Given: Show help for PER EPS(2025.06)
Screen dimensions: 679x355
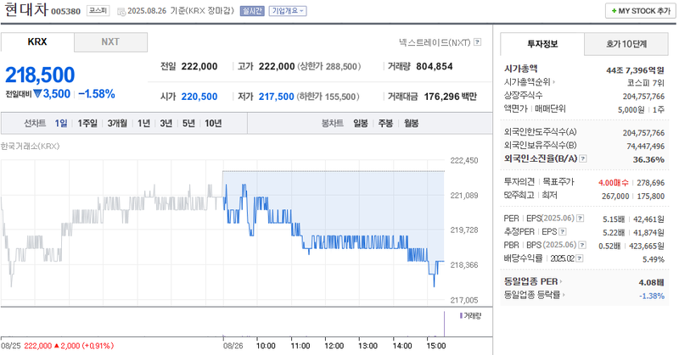Looking at the screenshot, I should click(581, 219).
